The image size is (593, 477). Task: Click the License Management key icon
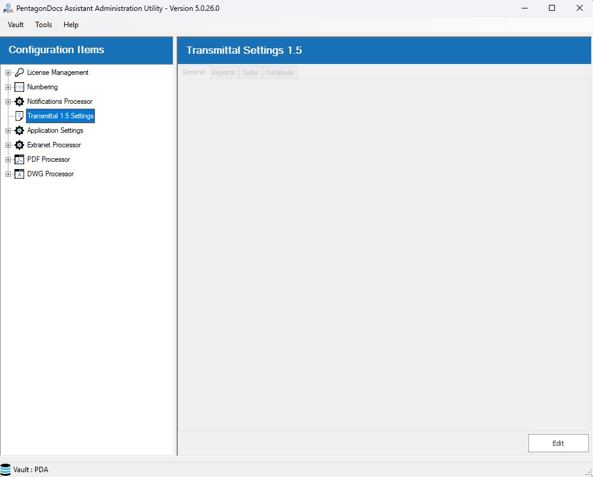coord(19,72)
